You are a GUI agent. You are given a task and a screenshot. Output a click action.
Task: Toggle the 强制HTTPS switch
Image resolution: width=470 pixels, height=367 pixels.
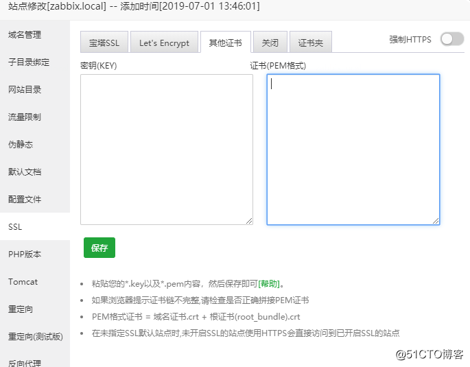[452, 39]
